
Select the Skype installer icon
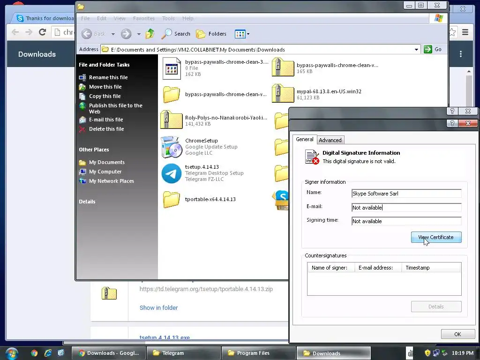(281, 200)
